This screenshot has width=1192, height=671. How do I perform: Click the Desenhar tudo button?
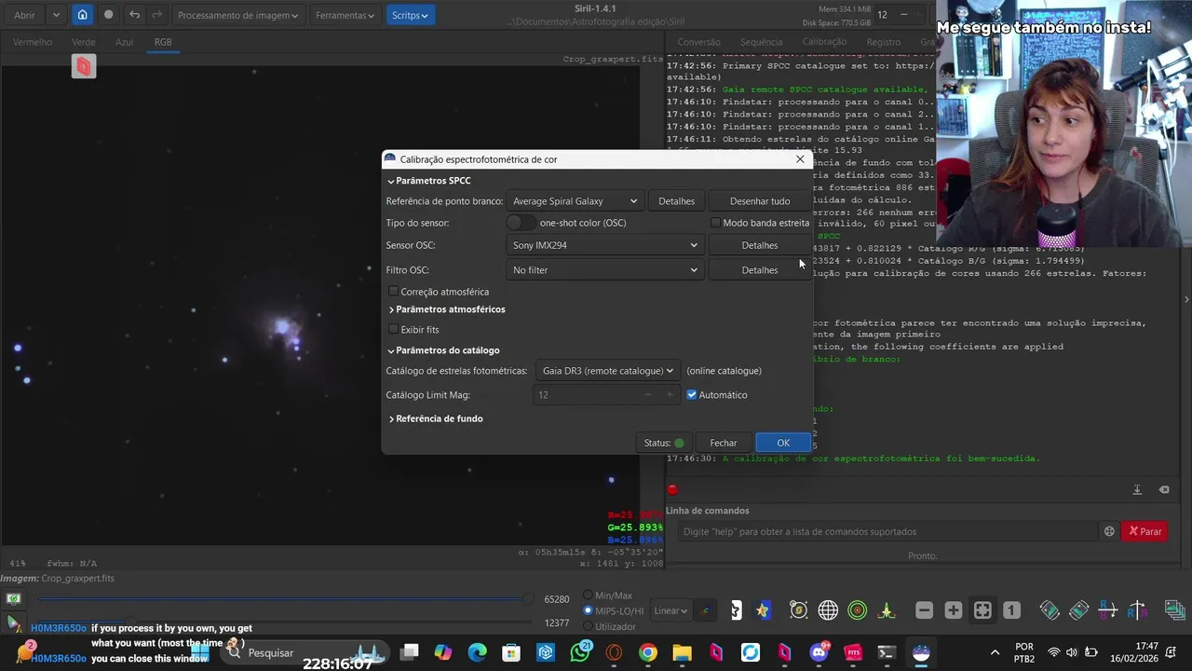(x=760, y=201)
